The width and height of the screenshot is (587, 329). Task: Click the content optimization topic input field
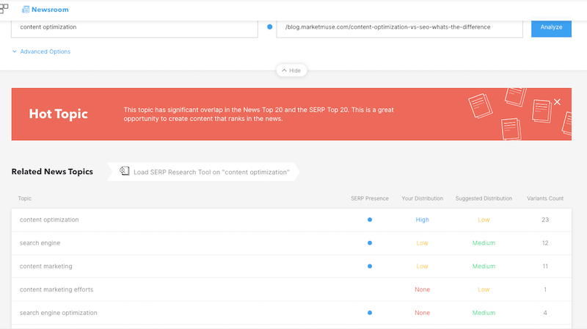click(x=134, y=27)
